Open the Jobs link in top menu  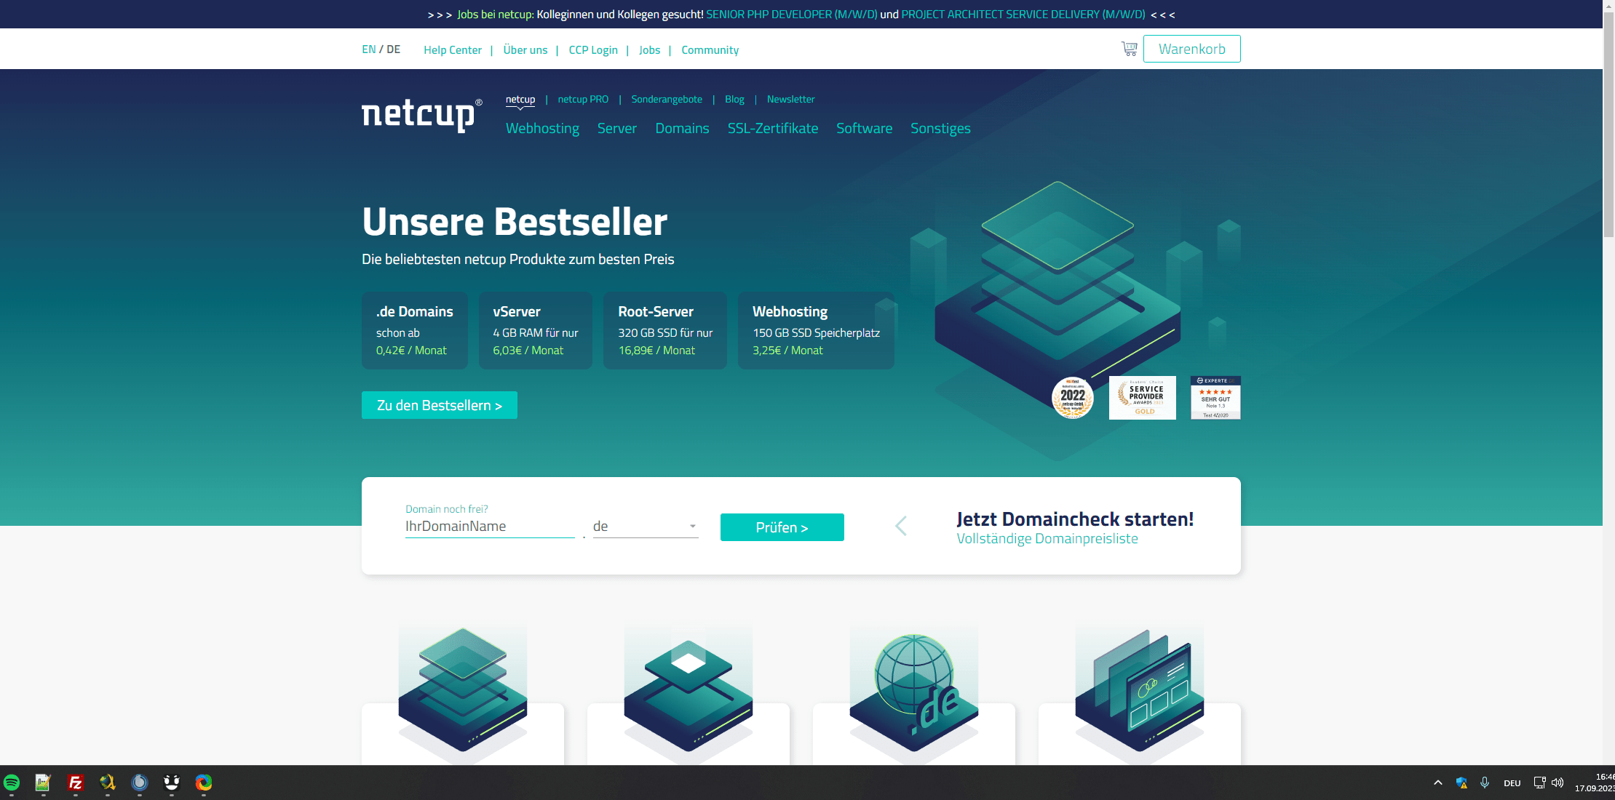(x=650, y=50)
